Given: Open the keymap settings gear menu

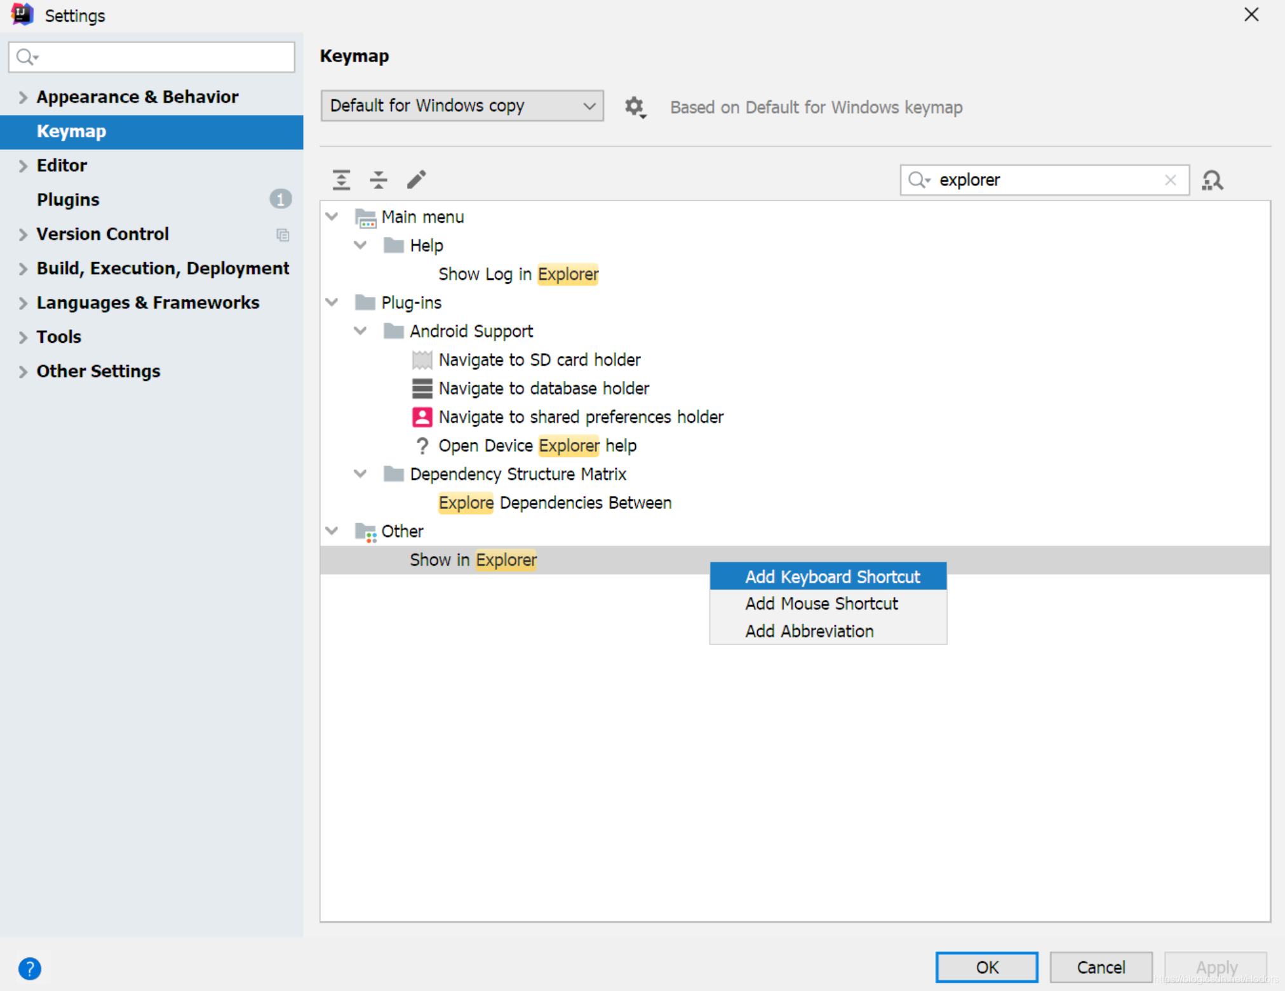Looking at the screenshot, I should click(635, 107).
